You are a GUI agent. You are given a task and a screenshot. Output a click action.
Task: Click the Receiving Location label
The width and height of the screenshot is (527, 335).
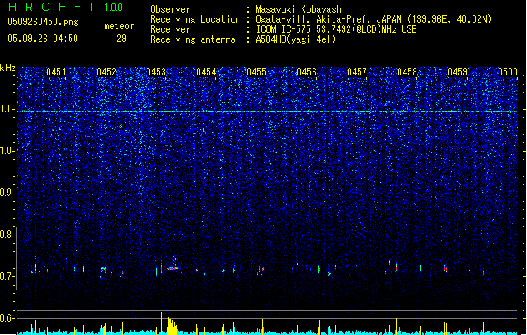195,19
